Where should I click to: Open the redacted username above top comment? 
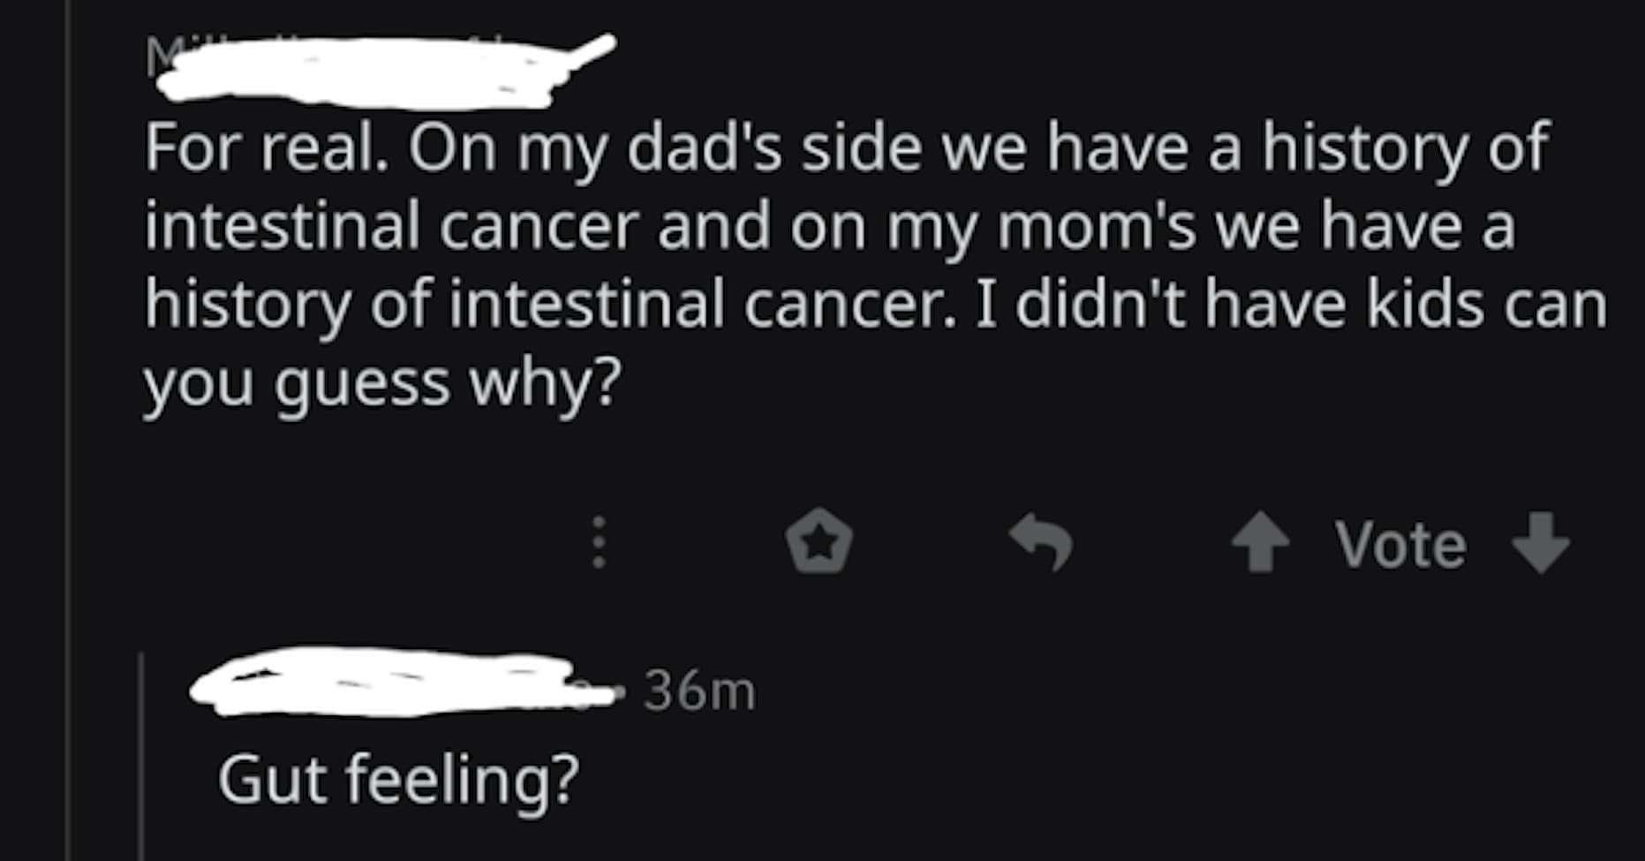(371, 72)
